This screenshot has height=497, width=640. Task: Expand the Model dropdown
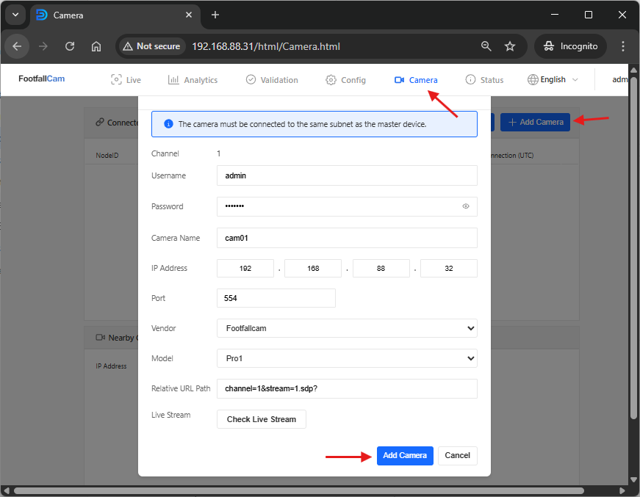(x=347, y=358)
